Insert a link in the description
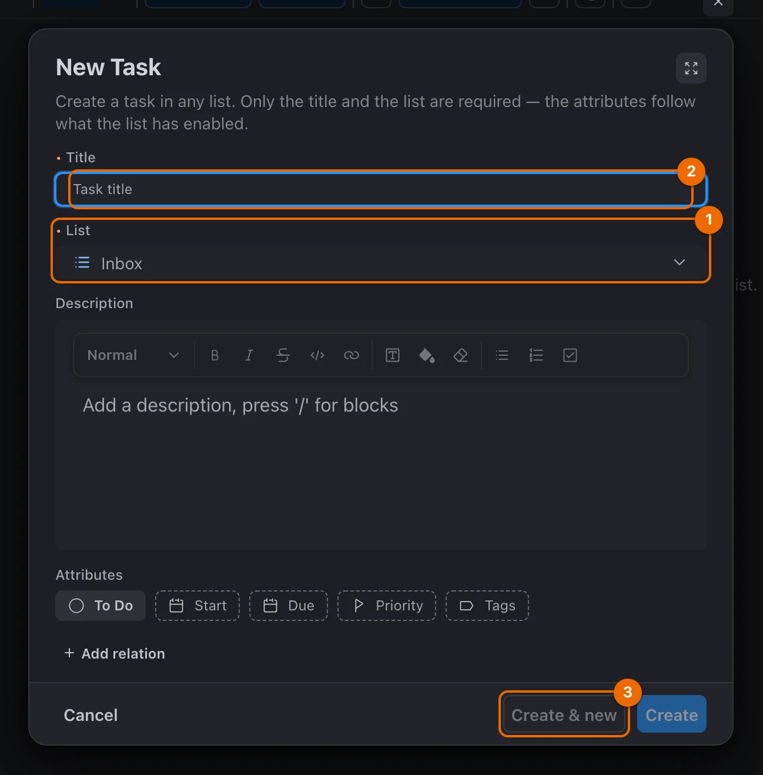The image size is (763, 775). pos(352,355)
